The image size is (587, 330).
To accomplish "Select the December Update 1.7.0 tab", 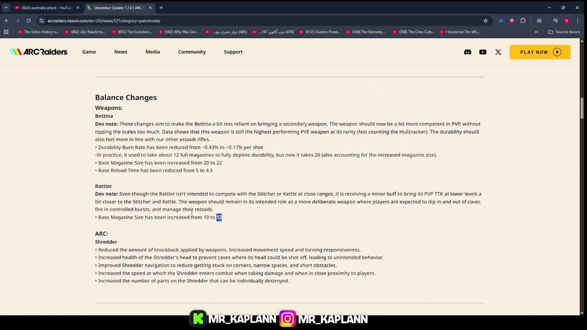I will click(x=118, y=8).
